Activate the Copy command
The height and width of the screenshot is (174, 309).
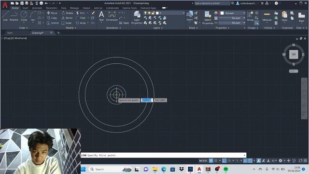52,18
